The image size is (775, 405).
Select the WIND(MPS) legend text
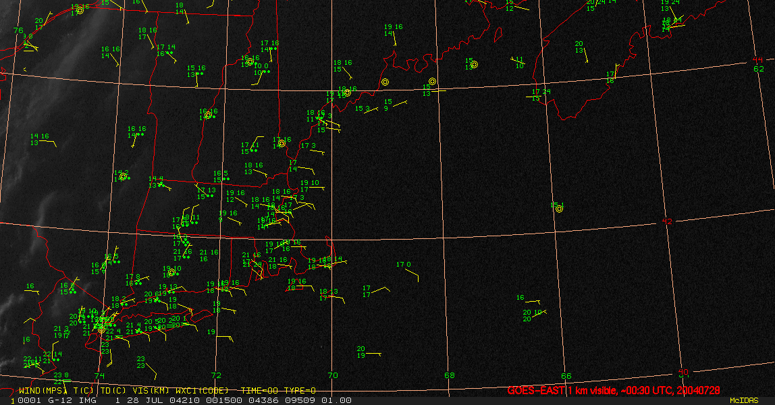click(x=43, y=391)
